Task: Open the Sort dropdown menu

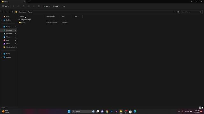Action: (47, 6)
